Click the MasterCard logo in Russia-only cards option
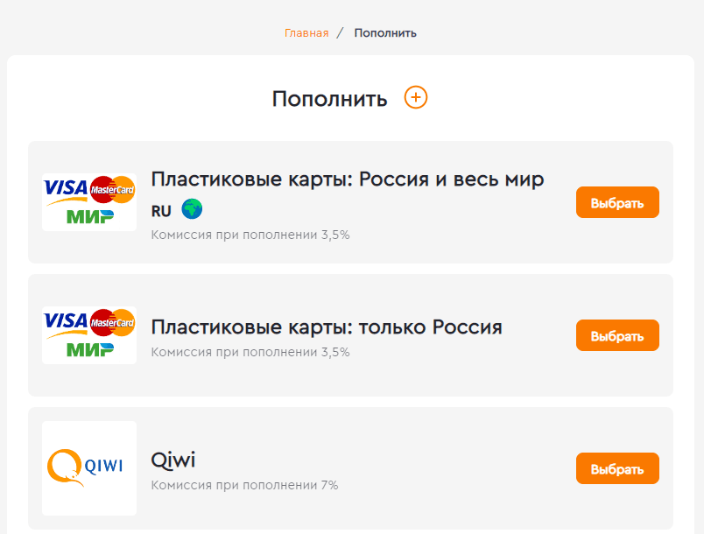The image size is (704, 534). coord(112,322)
